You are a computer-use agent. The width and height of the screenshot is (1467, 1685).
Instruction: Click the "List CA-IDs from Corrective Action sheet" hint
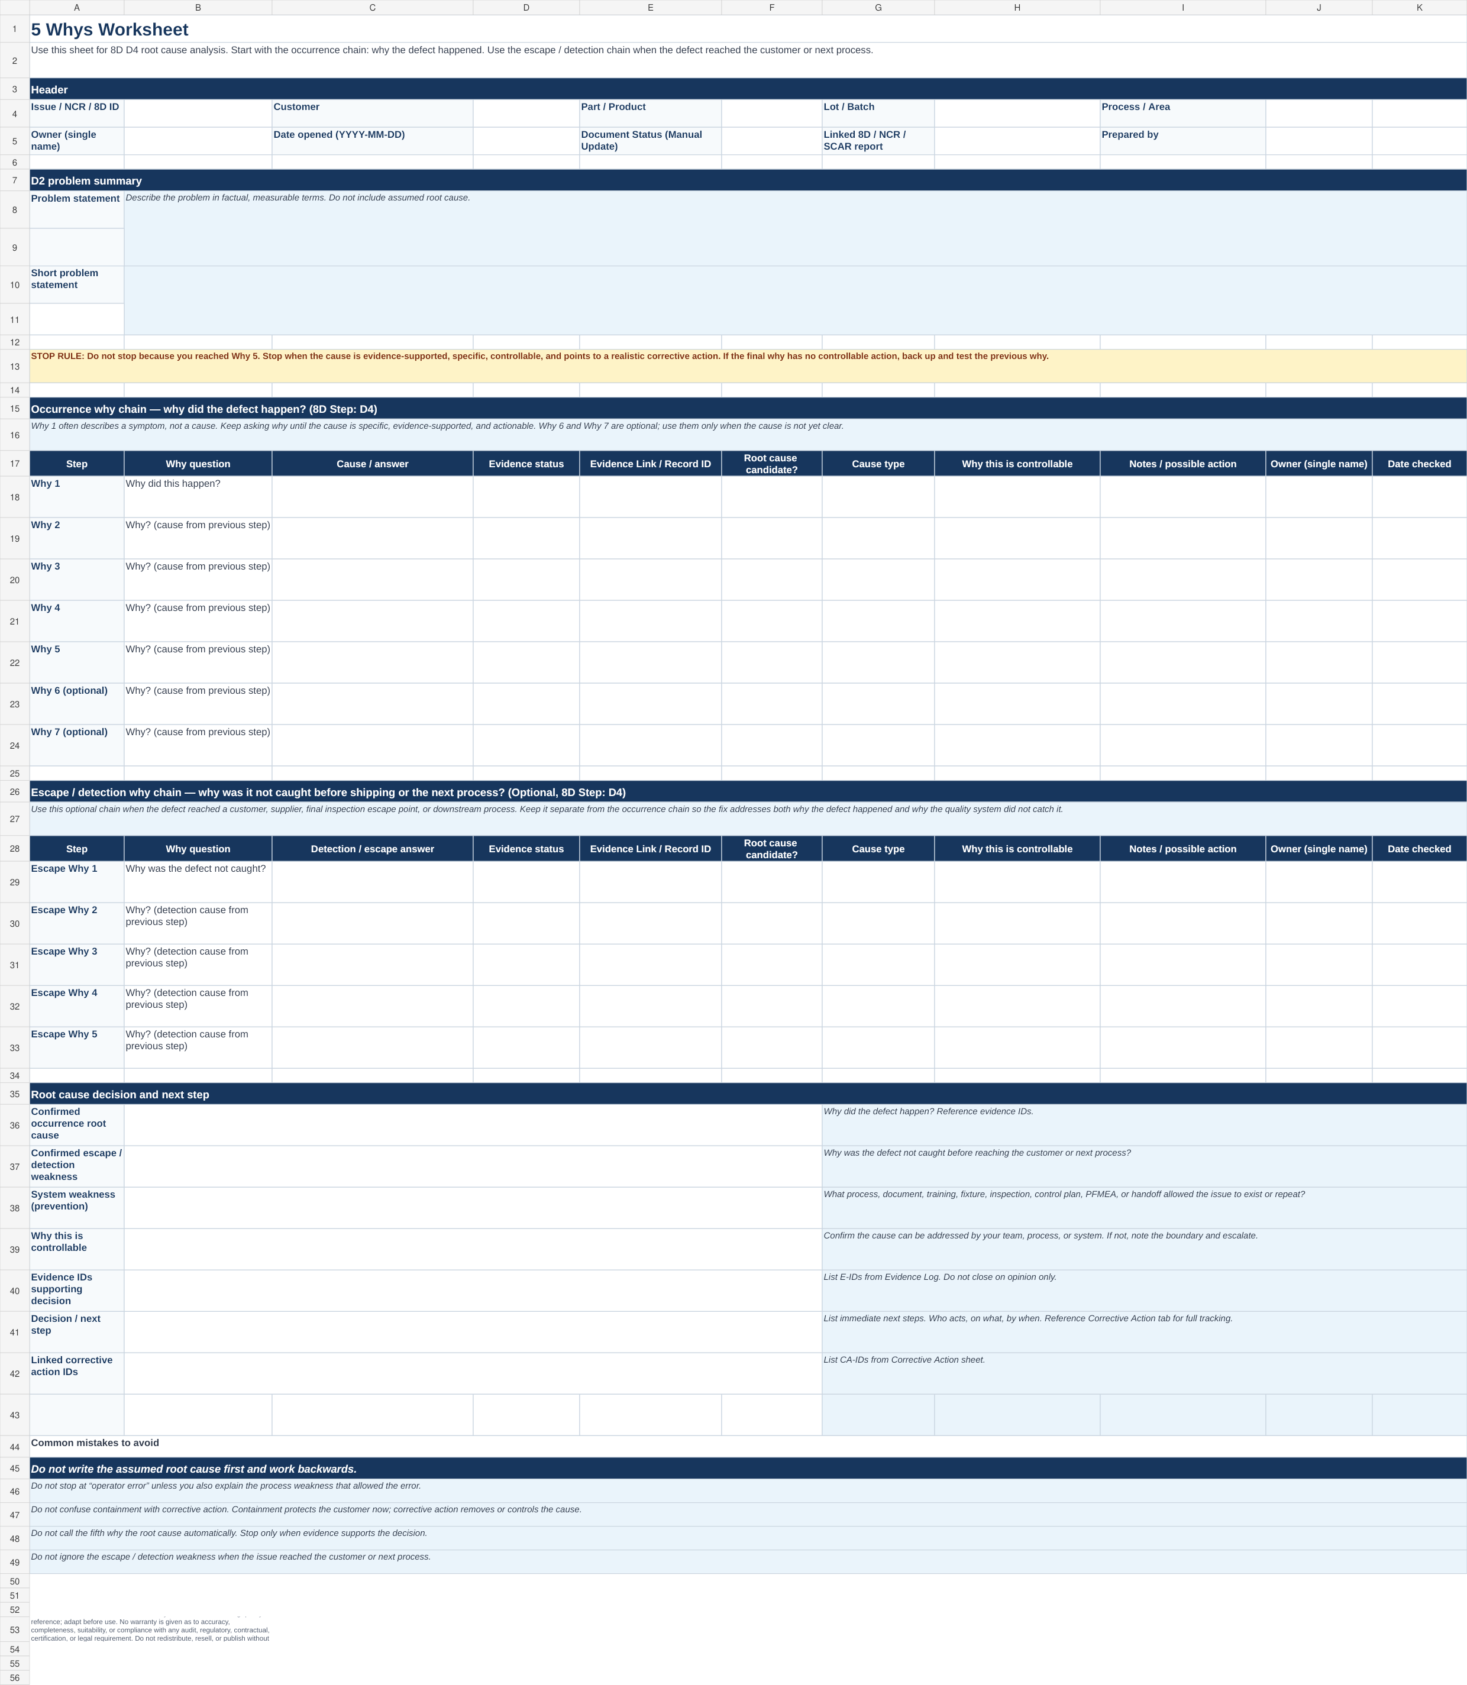point(1145,1373)
